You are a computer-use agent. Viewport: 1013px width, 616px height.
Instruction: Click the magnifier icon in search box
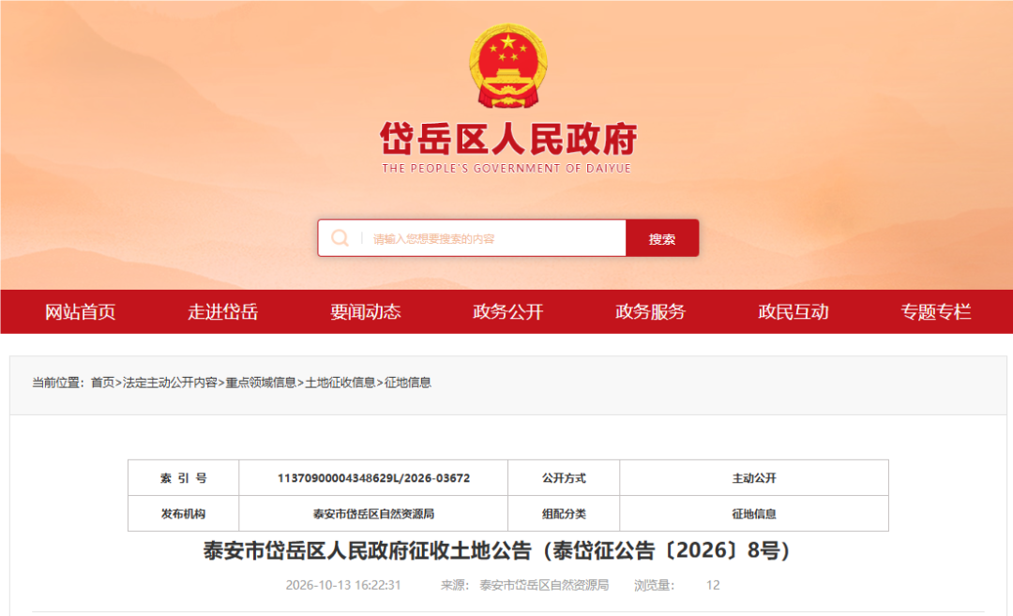point(340,238)
